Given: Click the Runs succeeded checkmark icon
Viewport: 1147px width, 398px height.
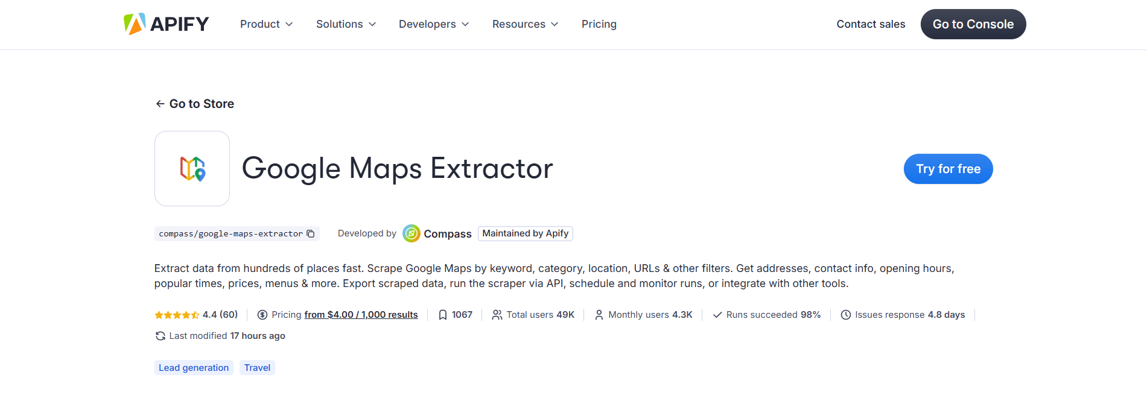Looking at the screenshot, I should tap(717, 315).
